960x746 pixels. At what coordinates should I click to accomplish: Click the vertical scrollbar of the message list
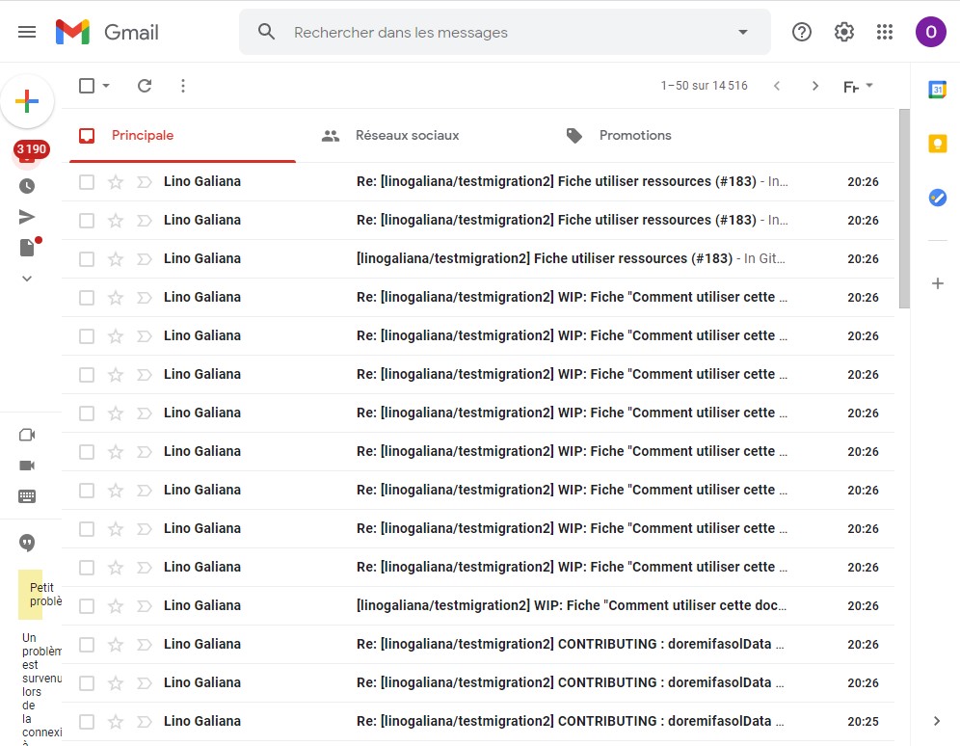[904, 208]
